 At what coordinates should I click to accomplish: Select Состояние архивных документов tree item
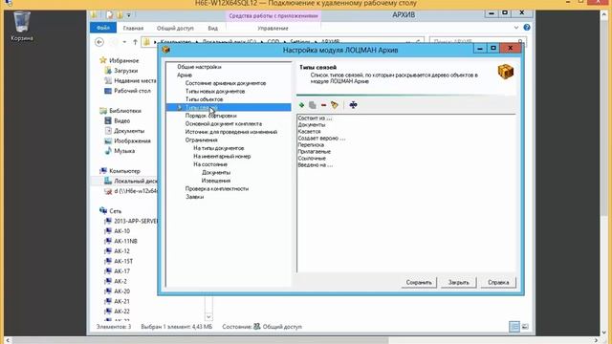(226, 83)
